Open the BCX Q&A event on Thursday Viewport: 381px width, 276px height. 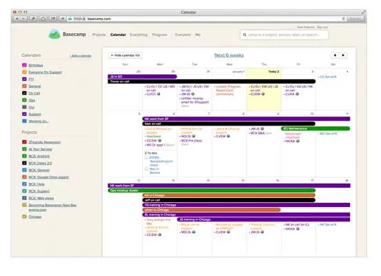coord(260,133)
